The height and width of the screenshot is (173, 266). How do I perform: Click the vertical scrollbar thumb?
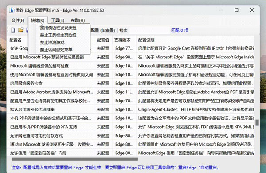pyautogui.click(x=257, y=123)
